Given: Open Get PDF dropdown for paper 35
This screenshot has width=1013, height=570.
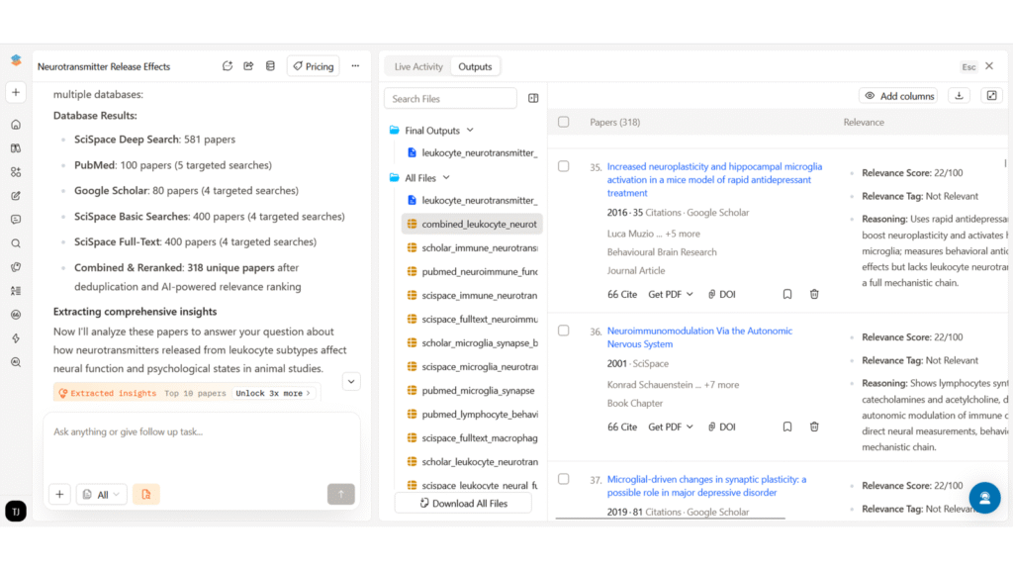Looking at the screenshot, I should click(671, 294).
